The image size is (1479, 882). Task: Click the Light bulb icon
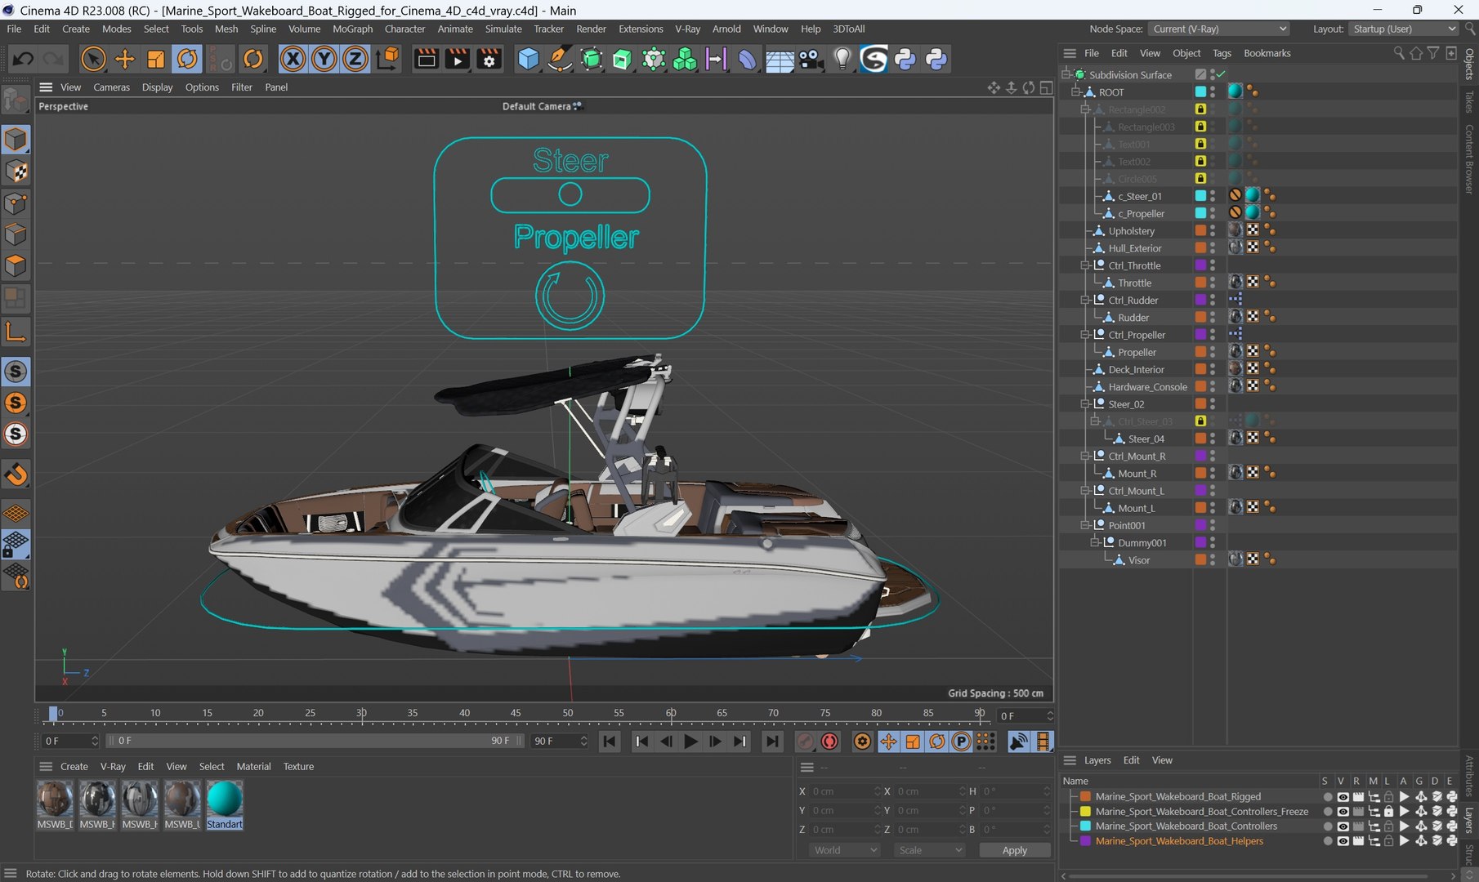(842, 59)
